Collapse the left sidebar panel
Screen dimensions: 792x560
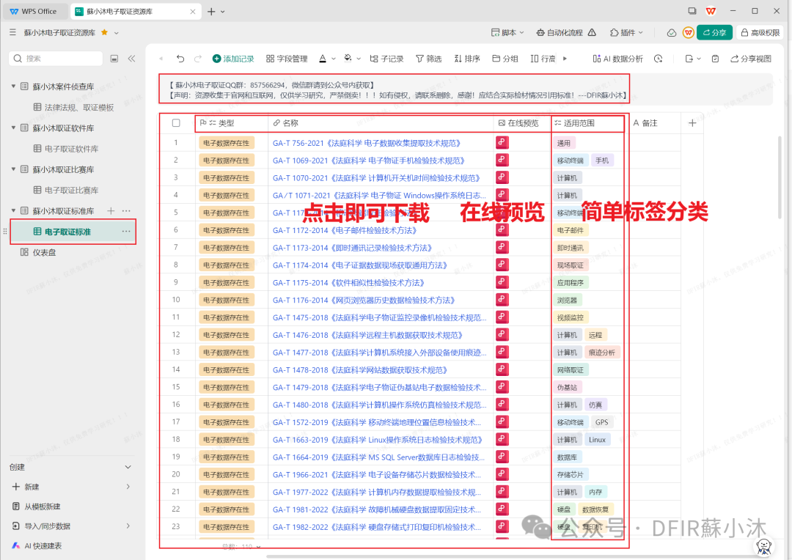[131, 57]
